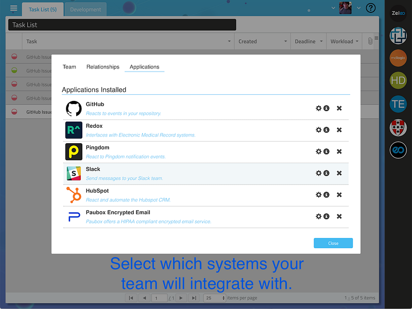412x309 pixels.
Task: Open Task column dropdown arrow
Action: pos(229,41)
